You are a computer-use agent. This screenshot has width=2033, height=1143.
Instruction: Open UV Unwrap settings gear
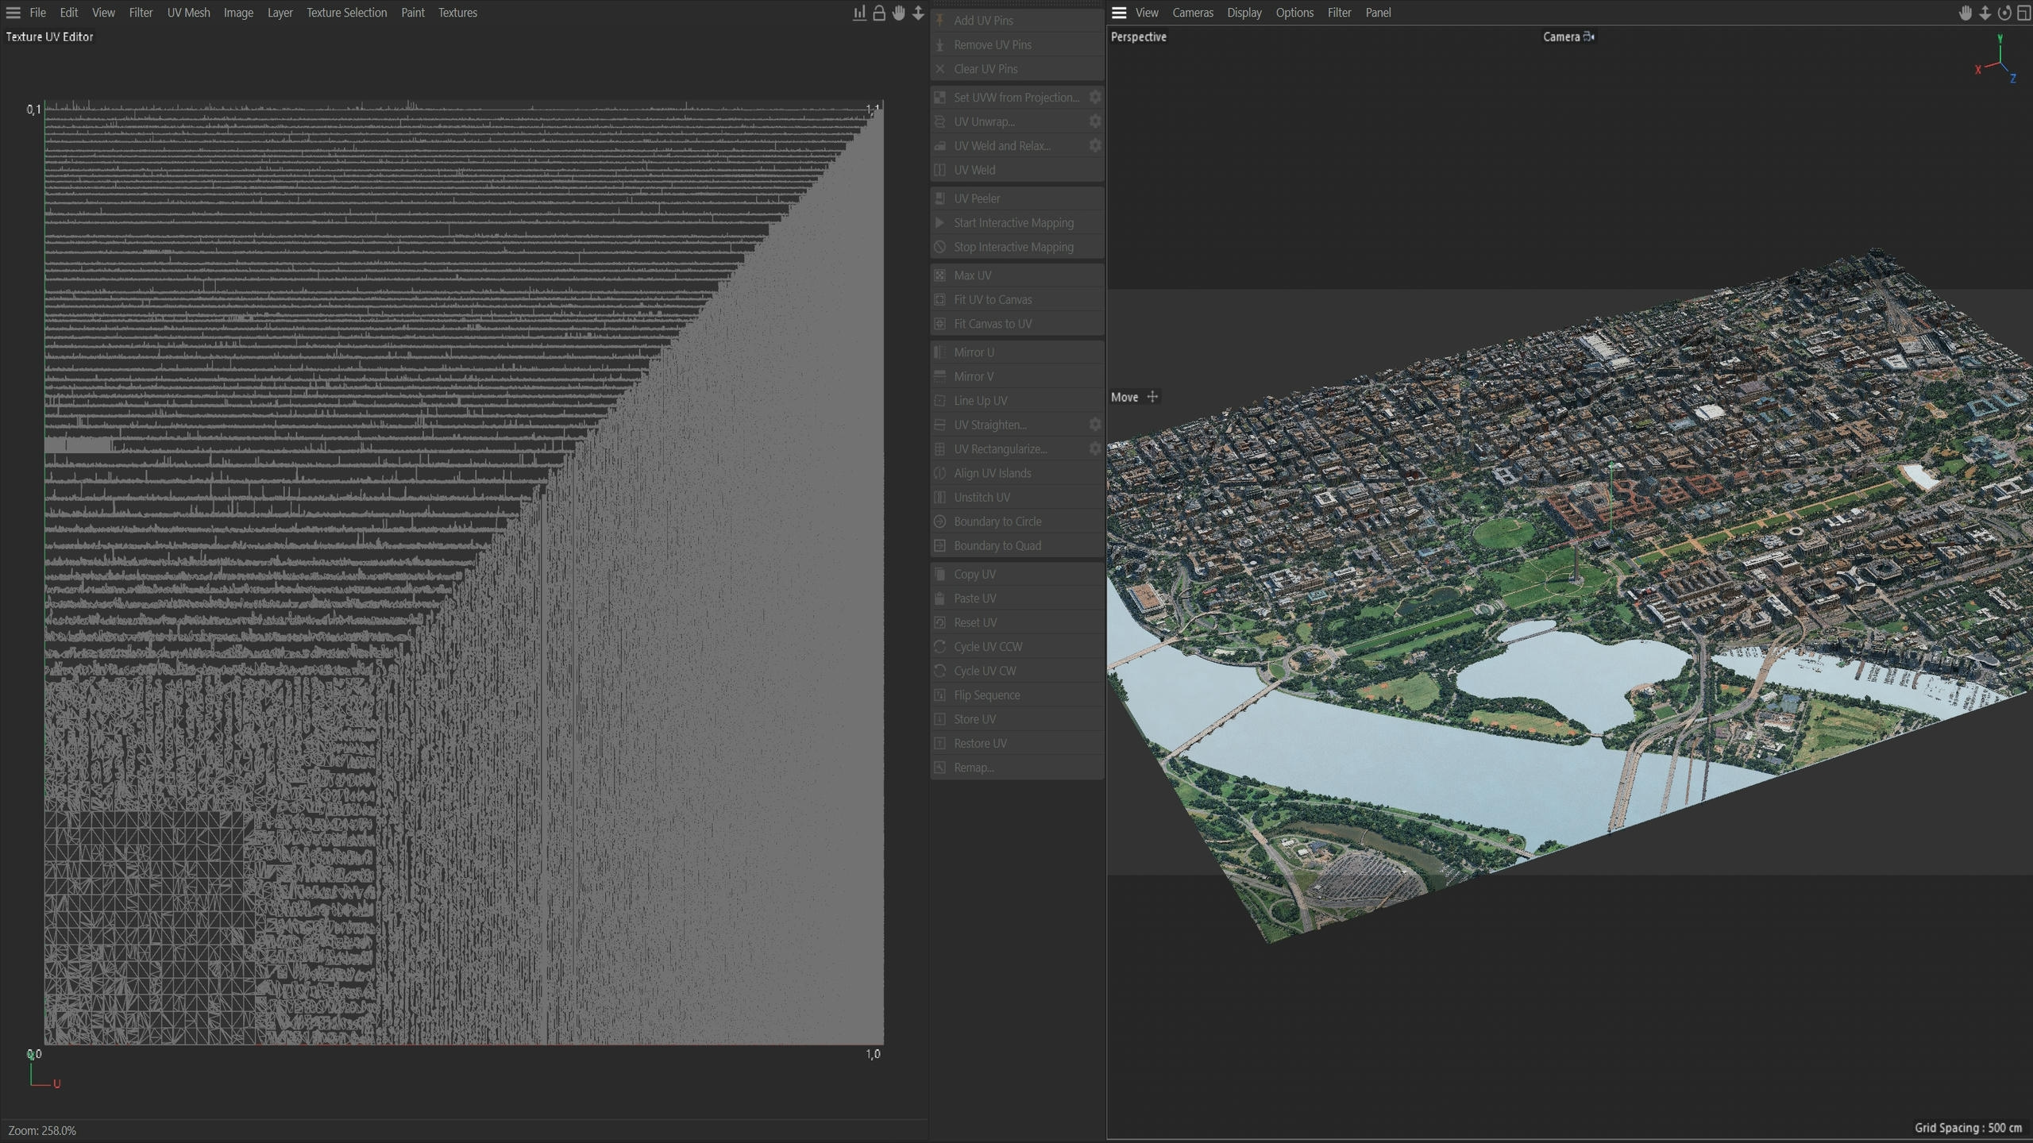1095,121
